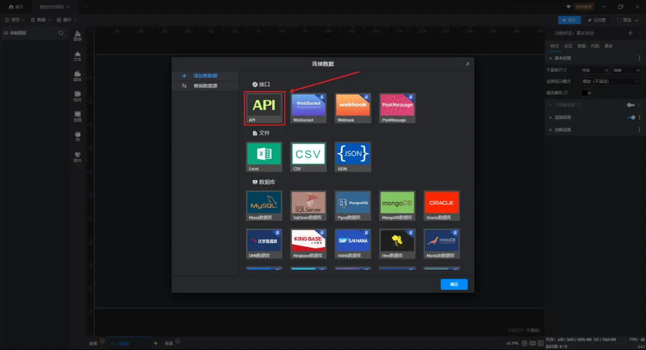Viewport: 646px width, 350px height.
Task: Open the 预览 preview dropdown
Action: click(627, 20)
